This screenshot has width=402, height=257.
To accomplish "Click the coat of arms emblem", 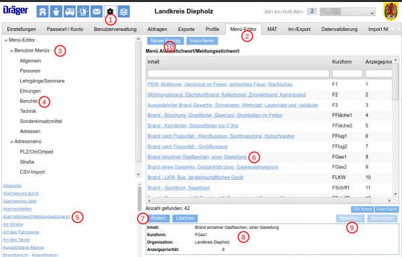I will pos(391,11).
